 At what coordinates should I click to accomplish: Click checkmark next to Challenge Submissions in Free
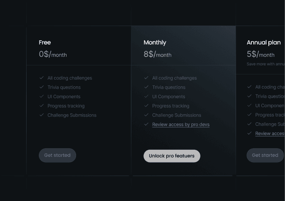point(42,115)
